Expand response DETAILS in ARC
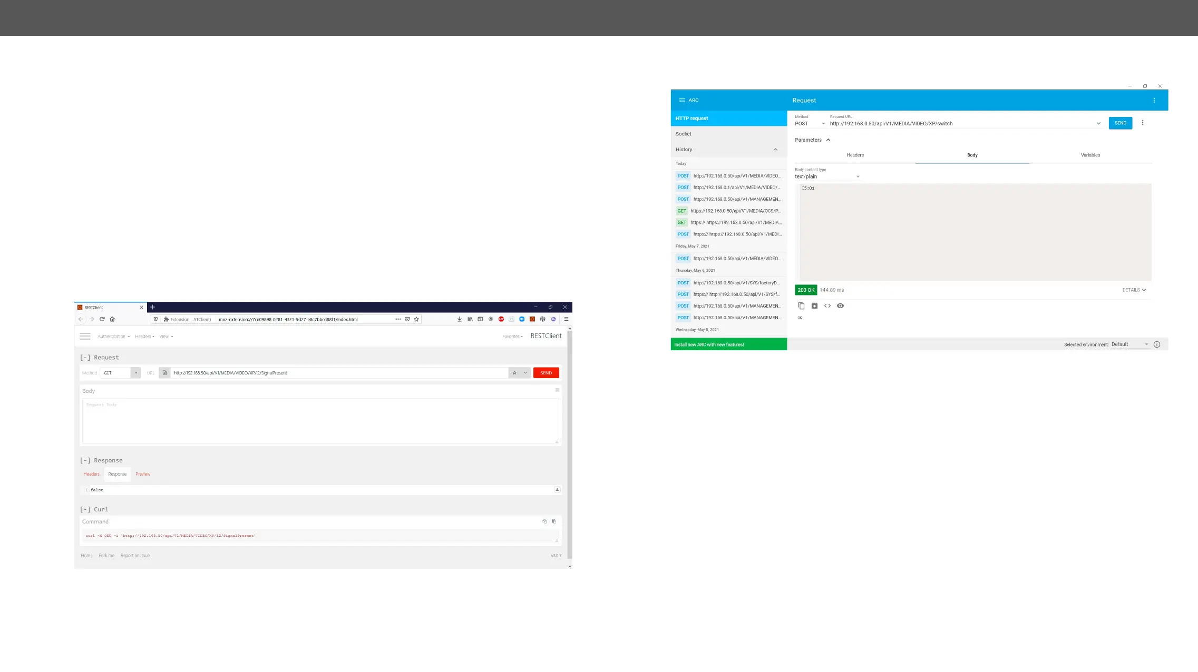 pos(1134,290)
